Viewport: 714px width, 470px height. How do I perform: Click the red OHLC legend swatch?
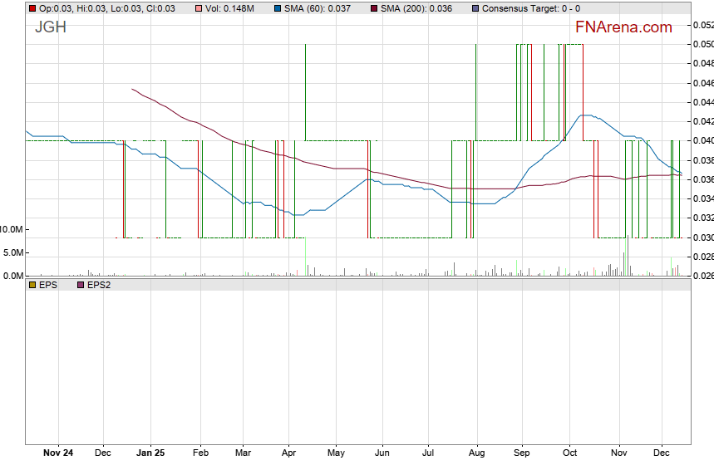point(32,8)
